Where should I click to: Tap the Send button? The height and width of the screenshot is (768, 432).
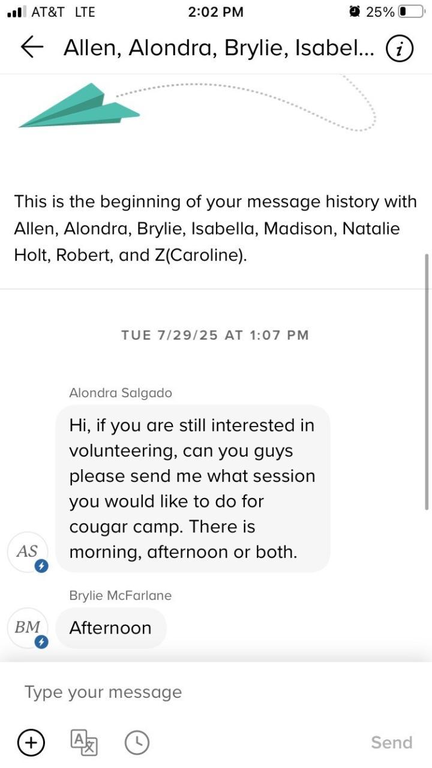391,742
